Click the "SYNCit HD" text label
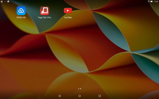The width and height of the screenshot is (159, 99). pyautogui.click(x=21, y=17)
